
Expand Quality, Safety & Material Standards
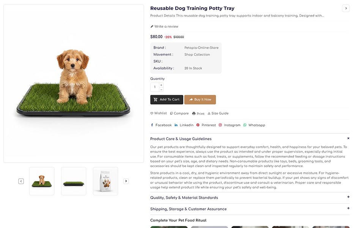348,197
